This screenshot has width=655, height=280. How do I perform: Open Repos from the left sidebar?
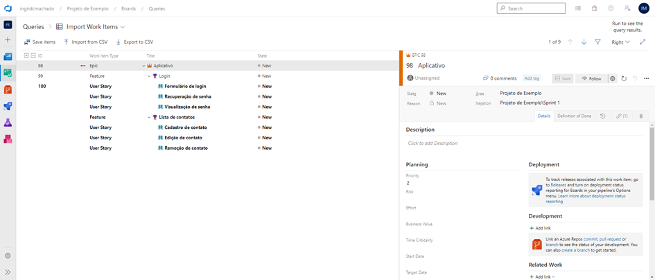[8, 89]
